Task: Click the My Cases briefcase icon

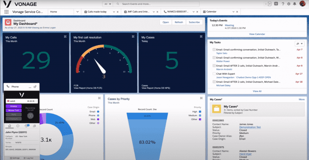Action: tap(216, 109)
